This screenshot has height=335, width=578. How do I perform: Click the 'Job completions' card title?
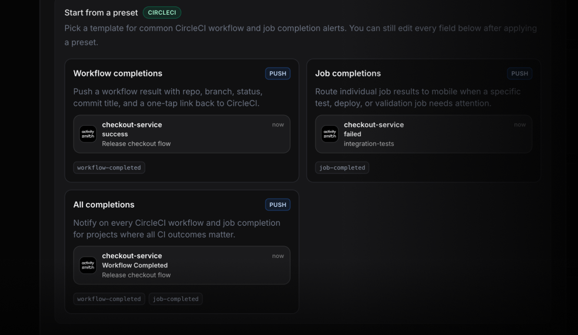point(348,73)
